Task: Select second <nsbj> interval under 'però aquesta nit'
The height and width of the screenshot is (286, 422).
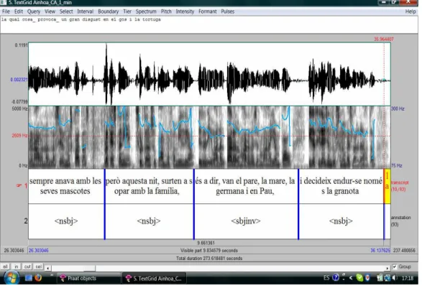Action: pos(149,221)
